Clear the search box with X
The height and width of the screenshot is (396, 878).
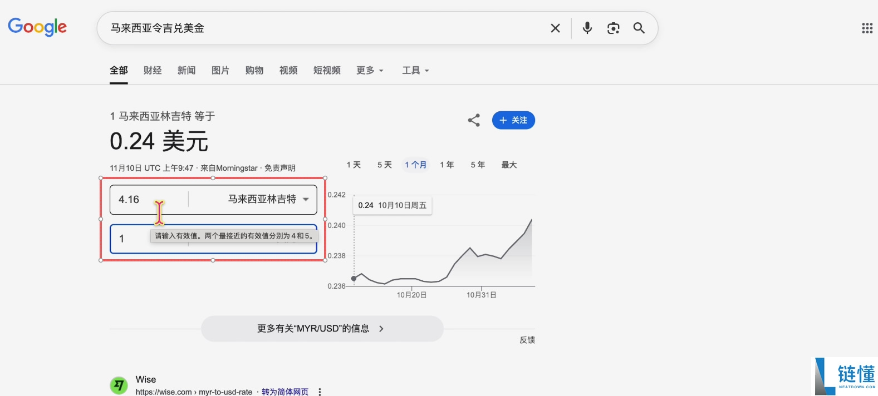(555, 28)
